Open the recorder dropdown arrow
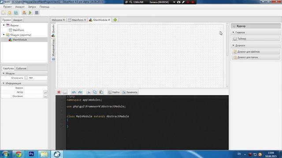The width and height of the screenshot is (282, 158). tap(174, 2)
